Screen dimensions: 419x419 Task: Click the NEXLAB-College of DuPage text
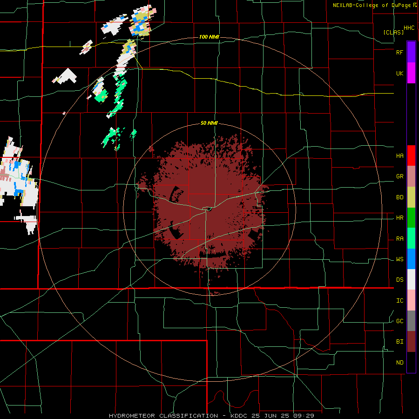click(372, 5)
